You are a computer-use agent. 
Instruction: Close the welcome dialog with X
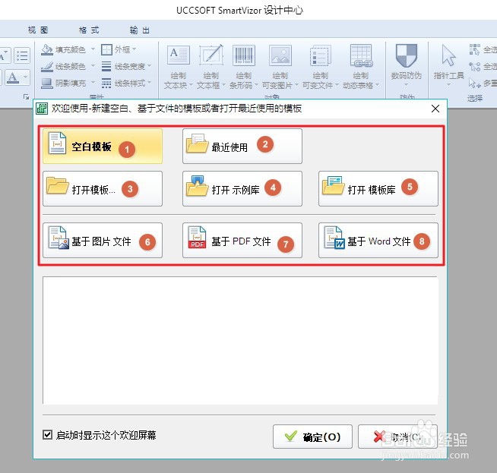coord(435,109)
